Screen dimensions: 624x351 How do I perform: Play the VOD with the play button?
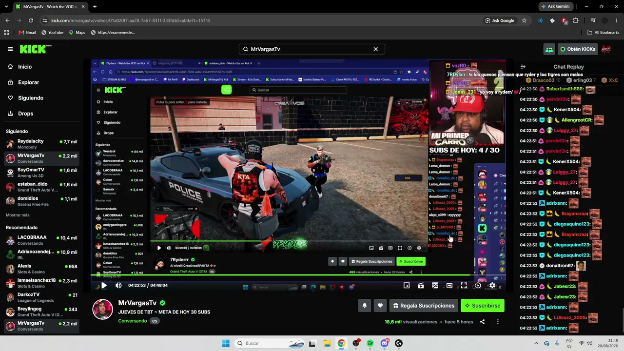point(104,286)
